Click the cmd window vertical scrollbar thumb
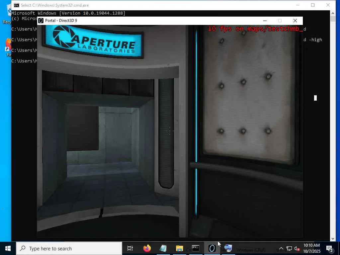The height and width of the screenshot is (255, 340). (x=333, y=19)
